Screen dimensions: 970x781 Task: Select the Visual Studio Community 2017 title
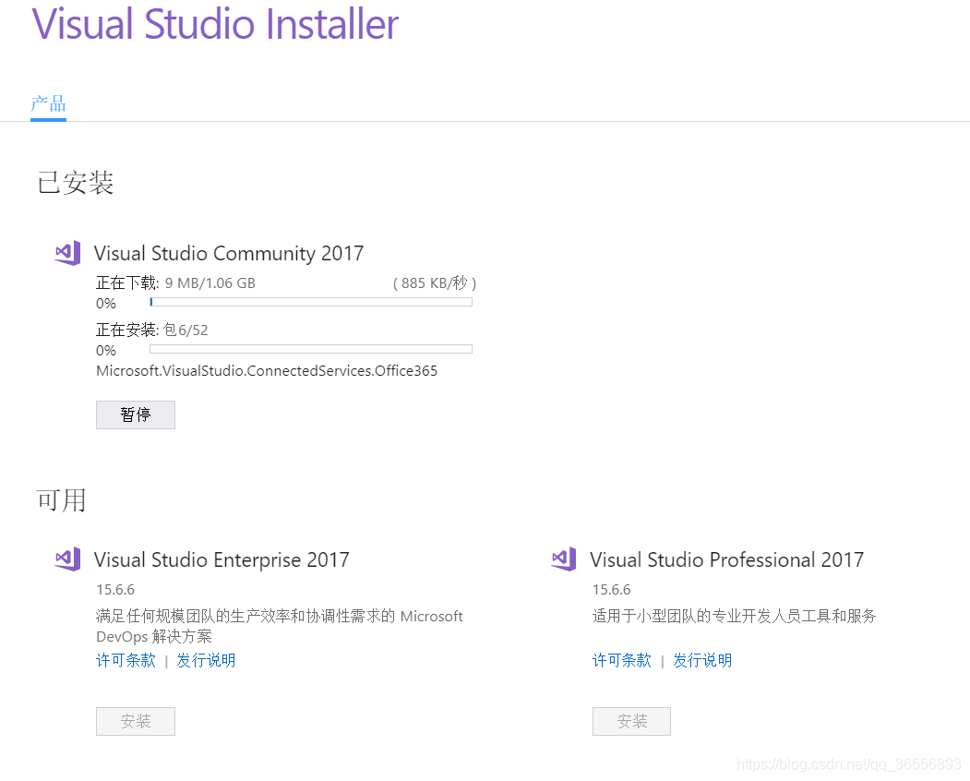pos(229,253)
